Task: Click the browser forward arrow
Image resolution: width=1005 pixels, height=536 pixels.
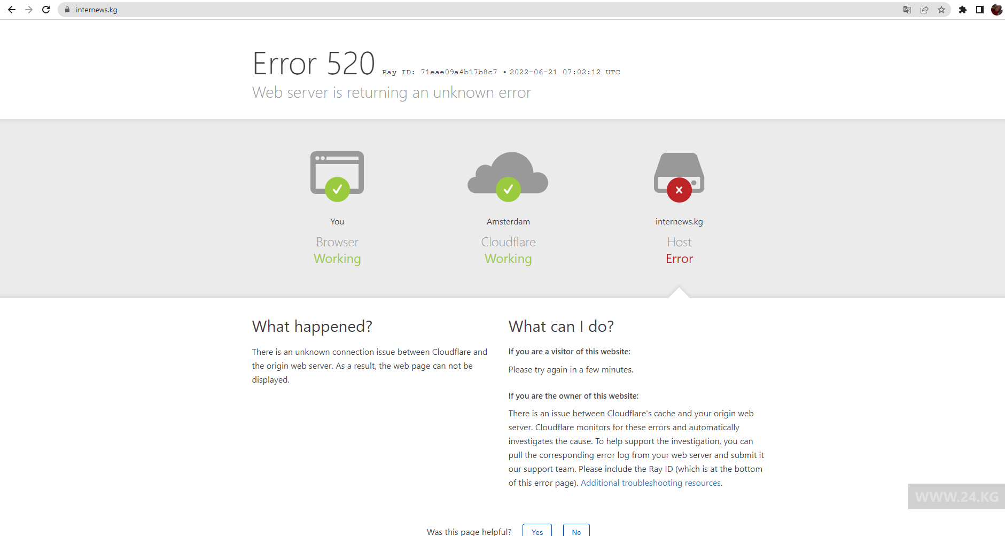Action: pos(29,10)
